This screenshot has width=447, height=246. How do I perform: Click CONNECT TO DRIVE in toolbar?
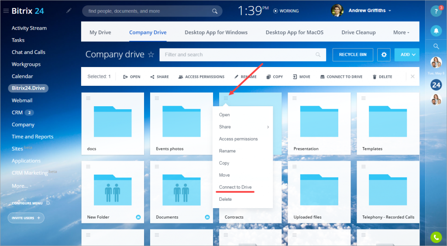coord(341,77)
